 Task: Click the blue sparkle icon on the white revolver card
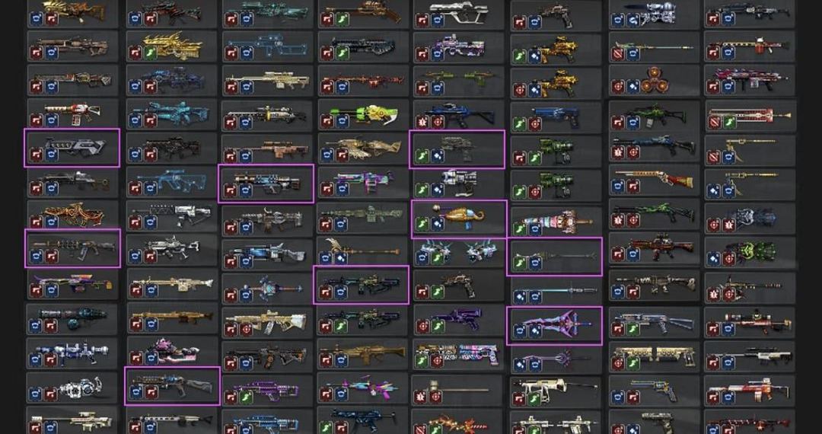[437, 190]
